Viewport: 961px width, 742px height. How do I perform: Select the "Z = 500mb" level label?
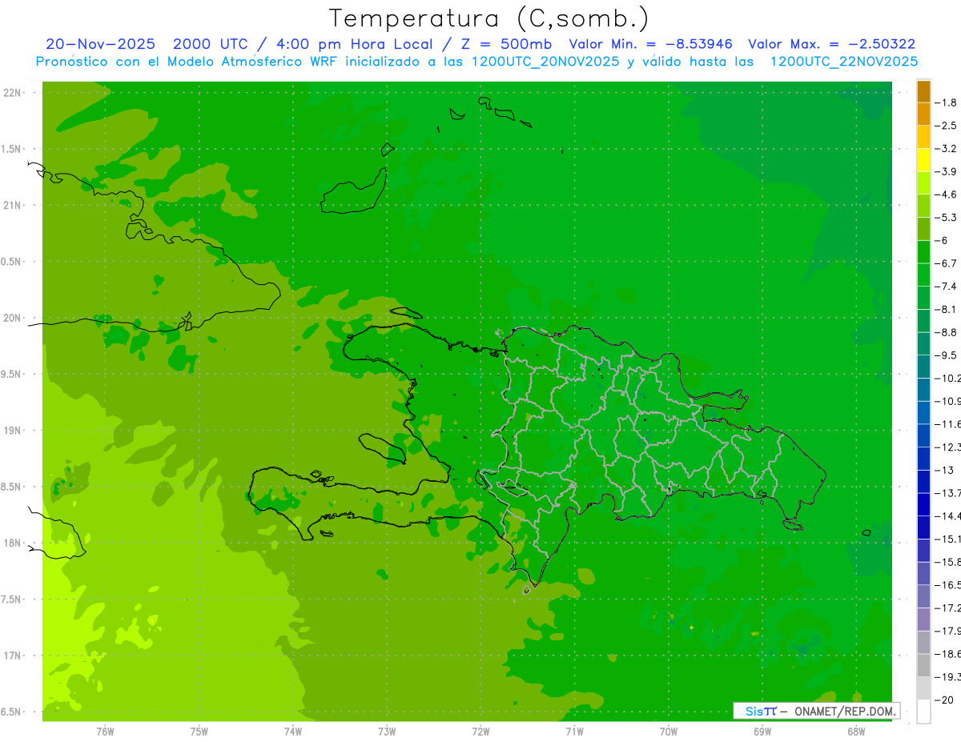[x=506, y=44]
